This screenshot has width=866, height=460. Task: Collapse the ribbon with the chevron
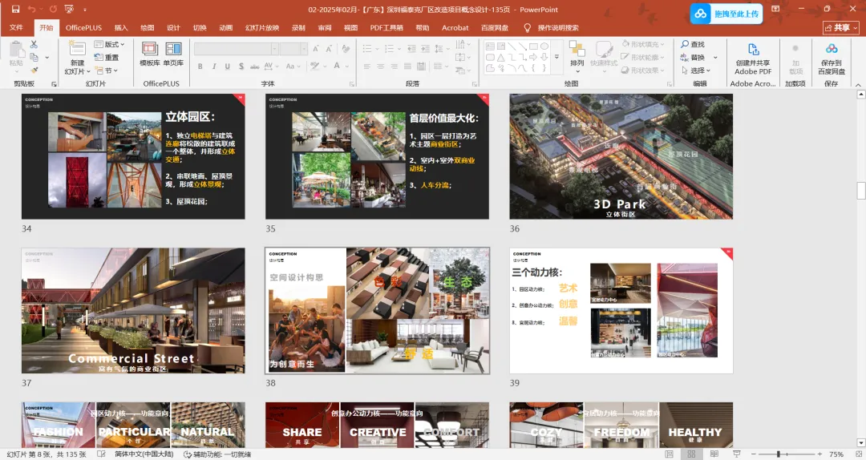coord(858,84)
